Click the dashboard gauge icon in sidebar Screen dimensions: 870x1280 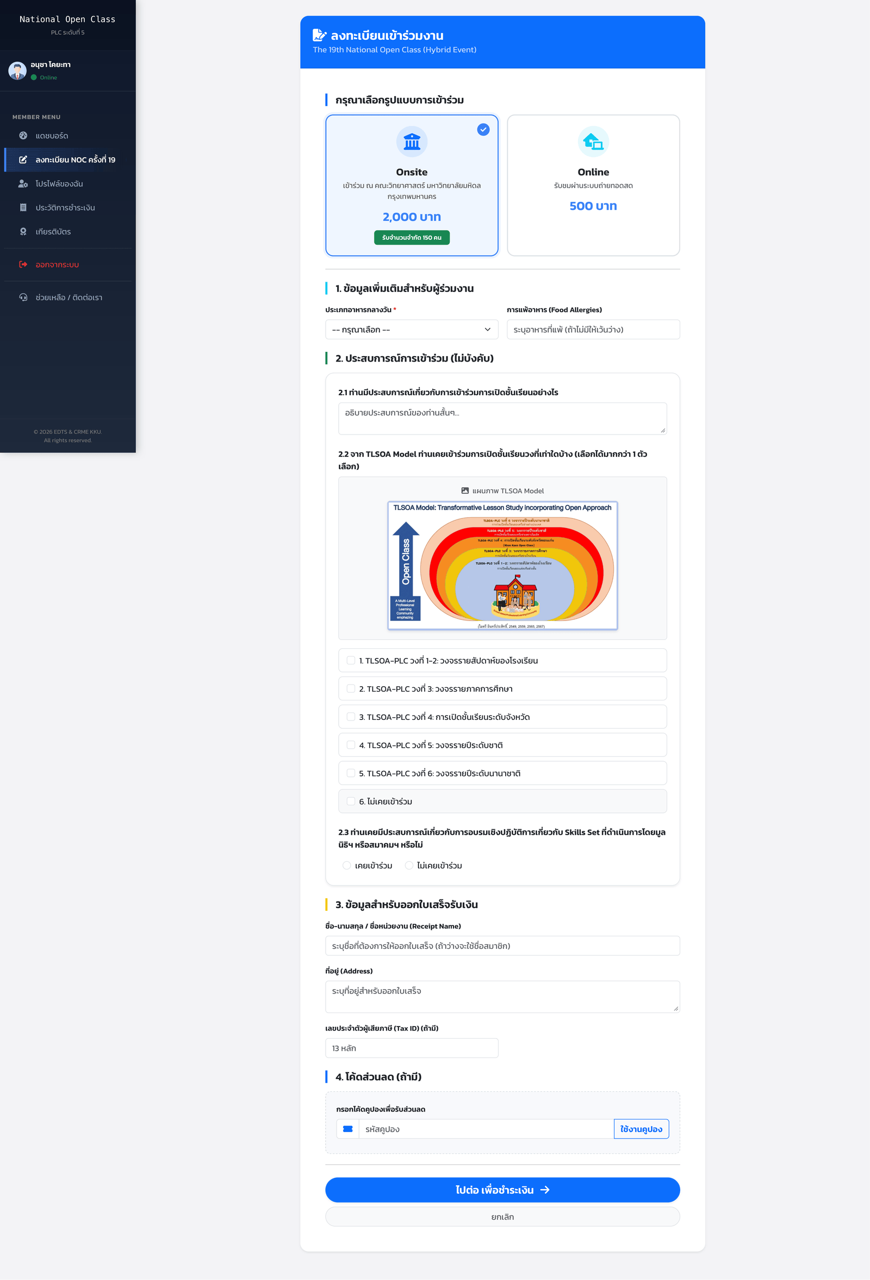(23, 135)
